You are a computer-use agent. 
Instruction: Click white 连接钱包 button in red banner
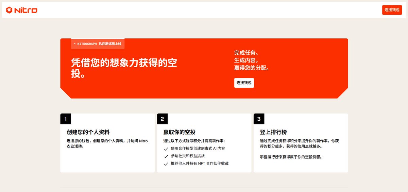[244, 83]
